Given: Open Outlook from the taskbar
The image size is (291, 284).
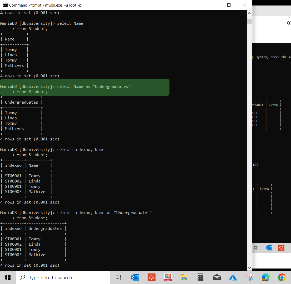Looking at the screenshot, I should pos(135,277).
